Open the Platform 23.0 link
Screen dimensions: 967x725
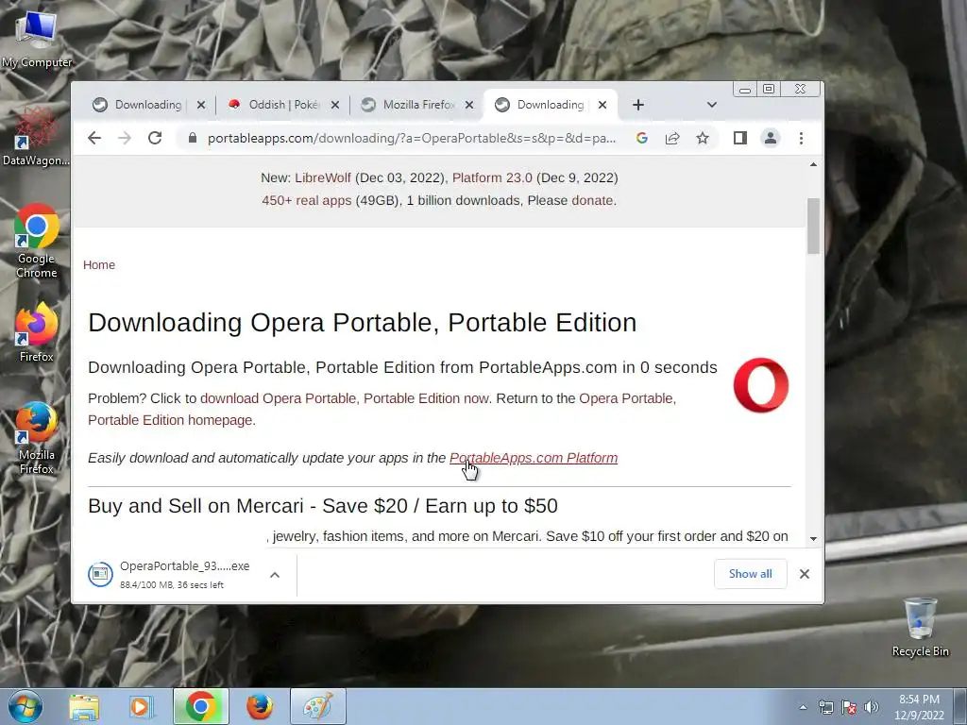[492, 177]
